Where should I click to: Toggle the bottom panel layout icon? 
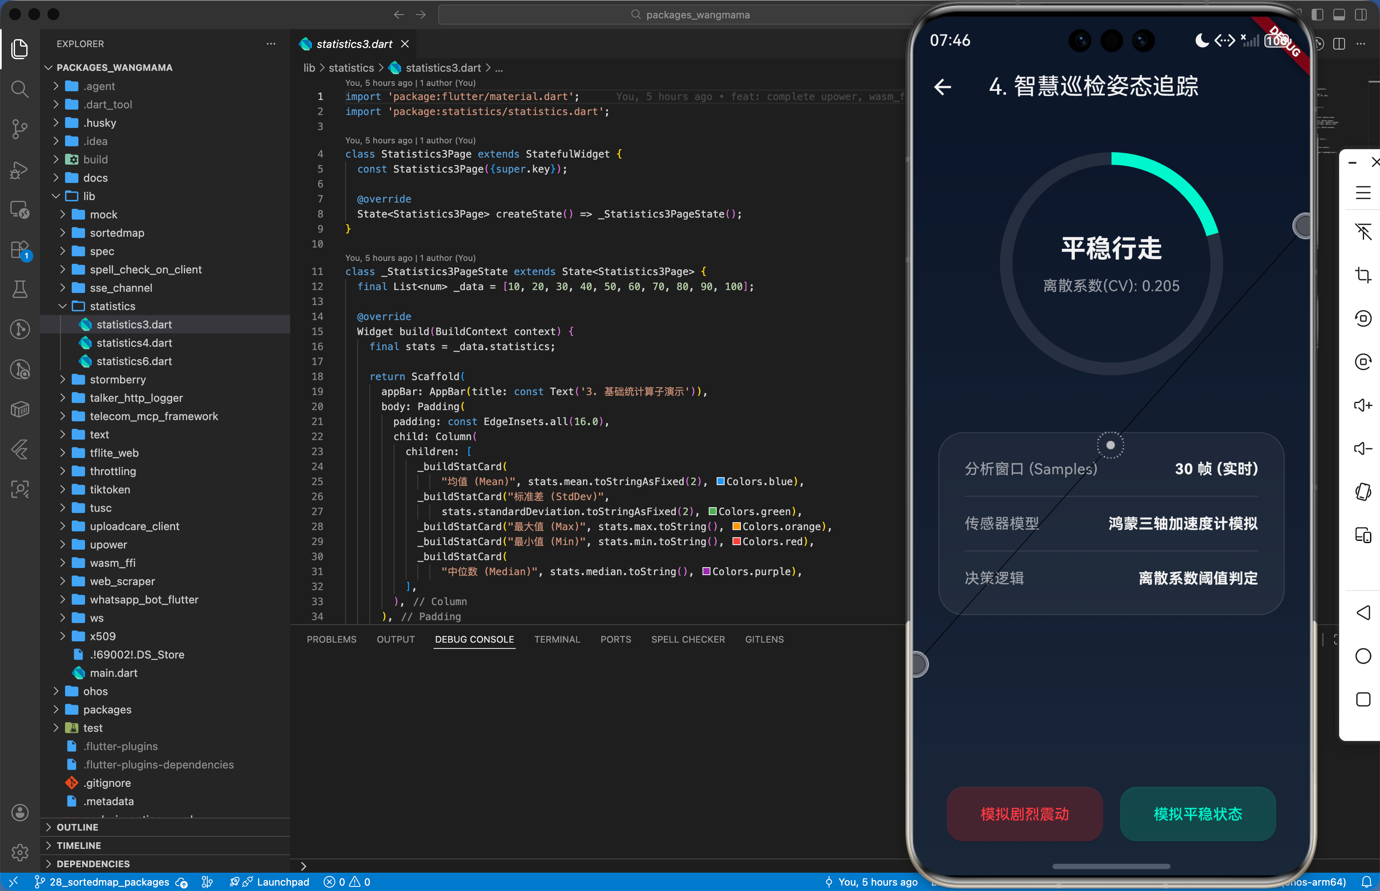click(x=1339, y=15)
